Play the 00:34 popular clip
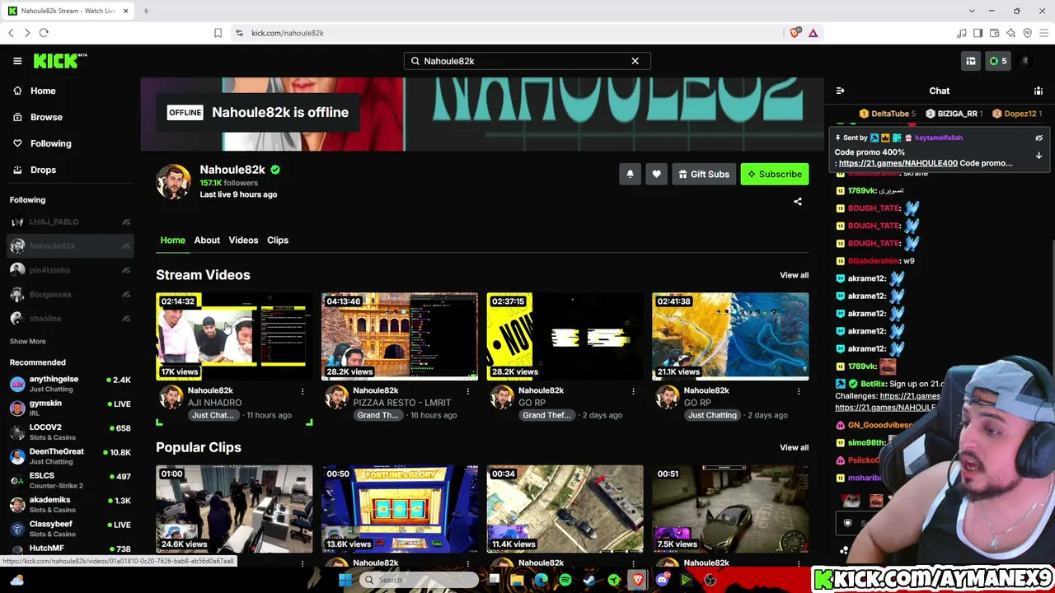The width and height of the screenshot is (1055, 593). (565, 509)
